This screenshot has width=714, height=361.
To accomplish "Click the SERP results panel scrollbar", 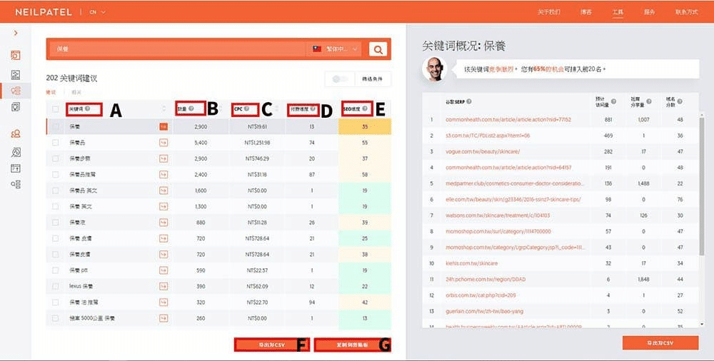I will click(x=702, y=185).
